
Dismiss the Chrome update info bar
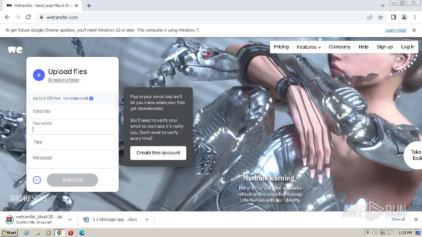point(414,30)
